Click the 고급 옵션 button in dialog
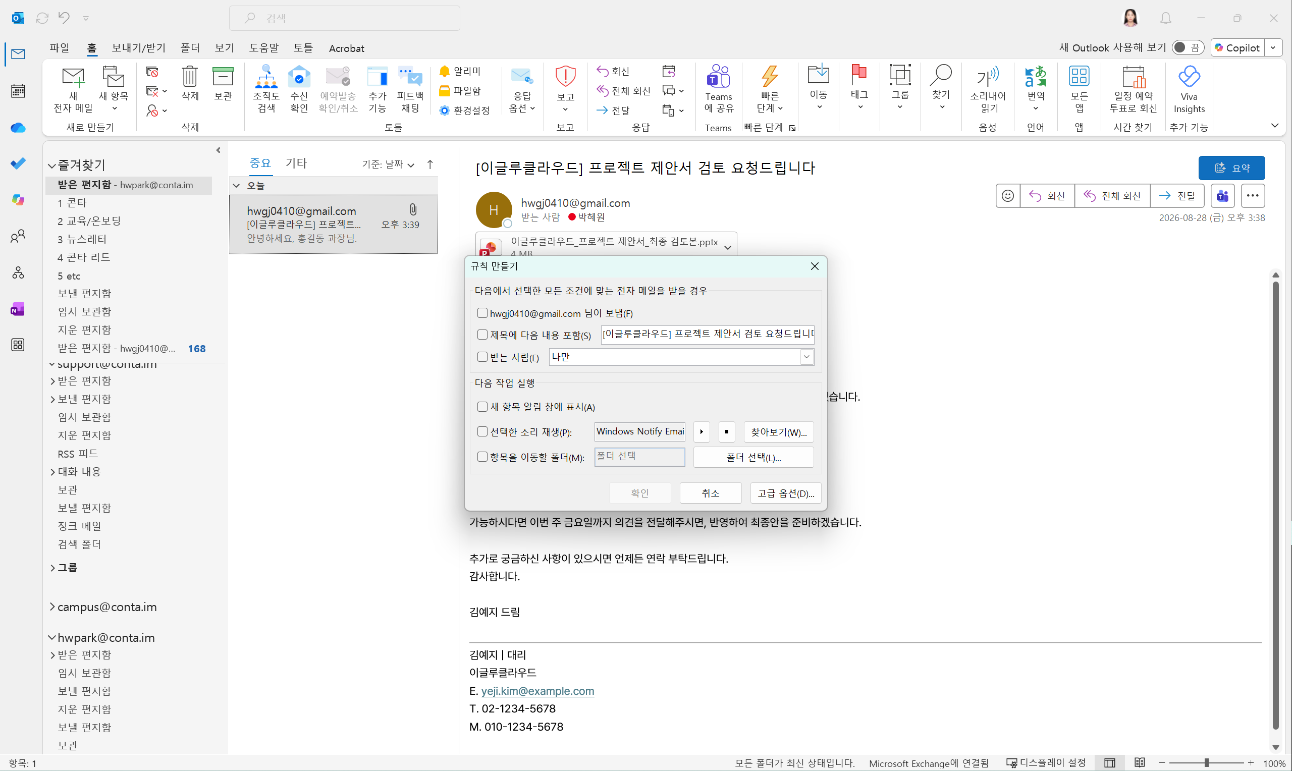Viewport: 1292px width, 771px height. tap(785, 493)
